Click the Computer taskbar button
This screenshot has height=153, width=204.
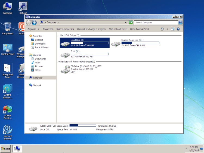click(17, 149)
